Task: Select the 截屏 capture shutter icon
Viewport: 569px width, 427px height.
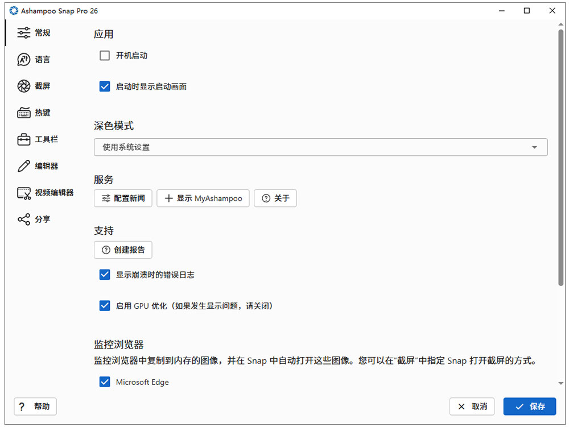Action: pos(23,86)
